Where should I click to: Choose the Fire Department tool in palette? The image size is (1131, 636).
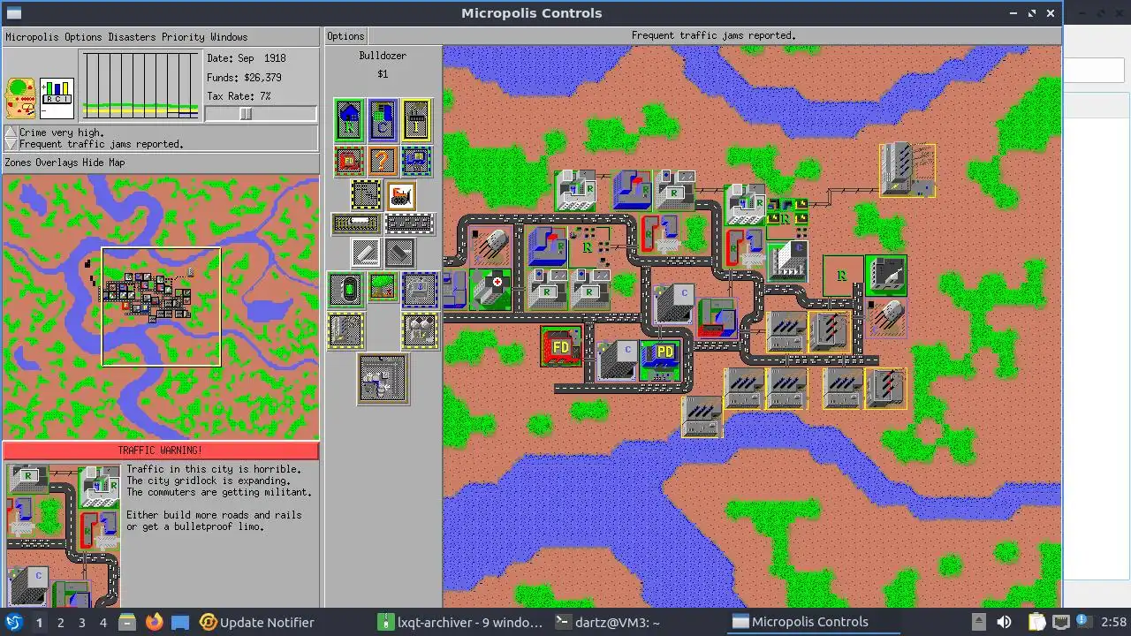click(349, 161)
